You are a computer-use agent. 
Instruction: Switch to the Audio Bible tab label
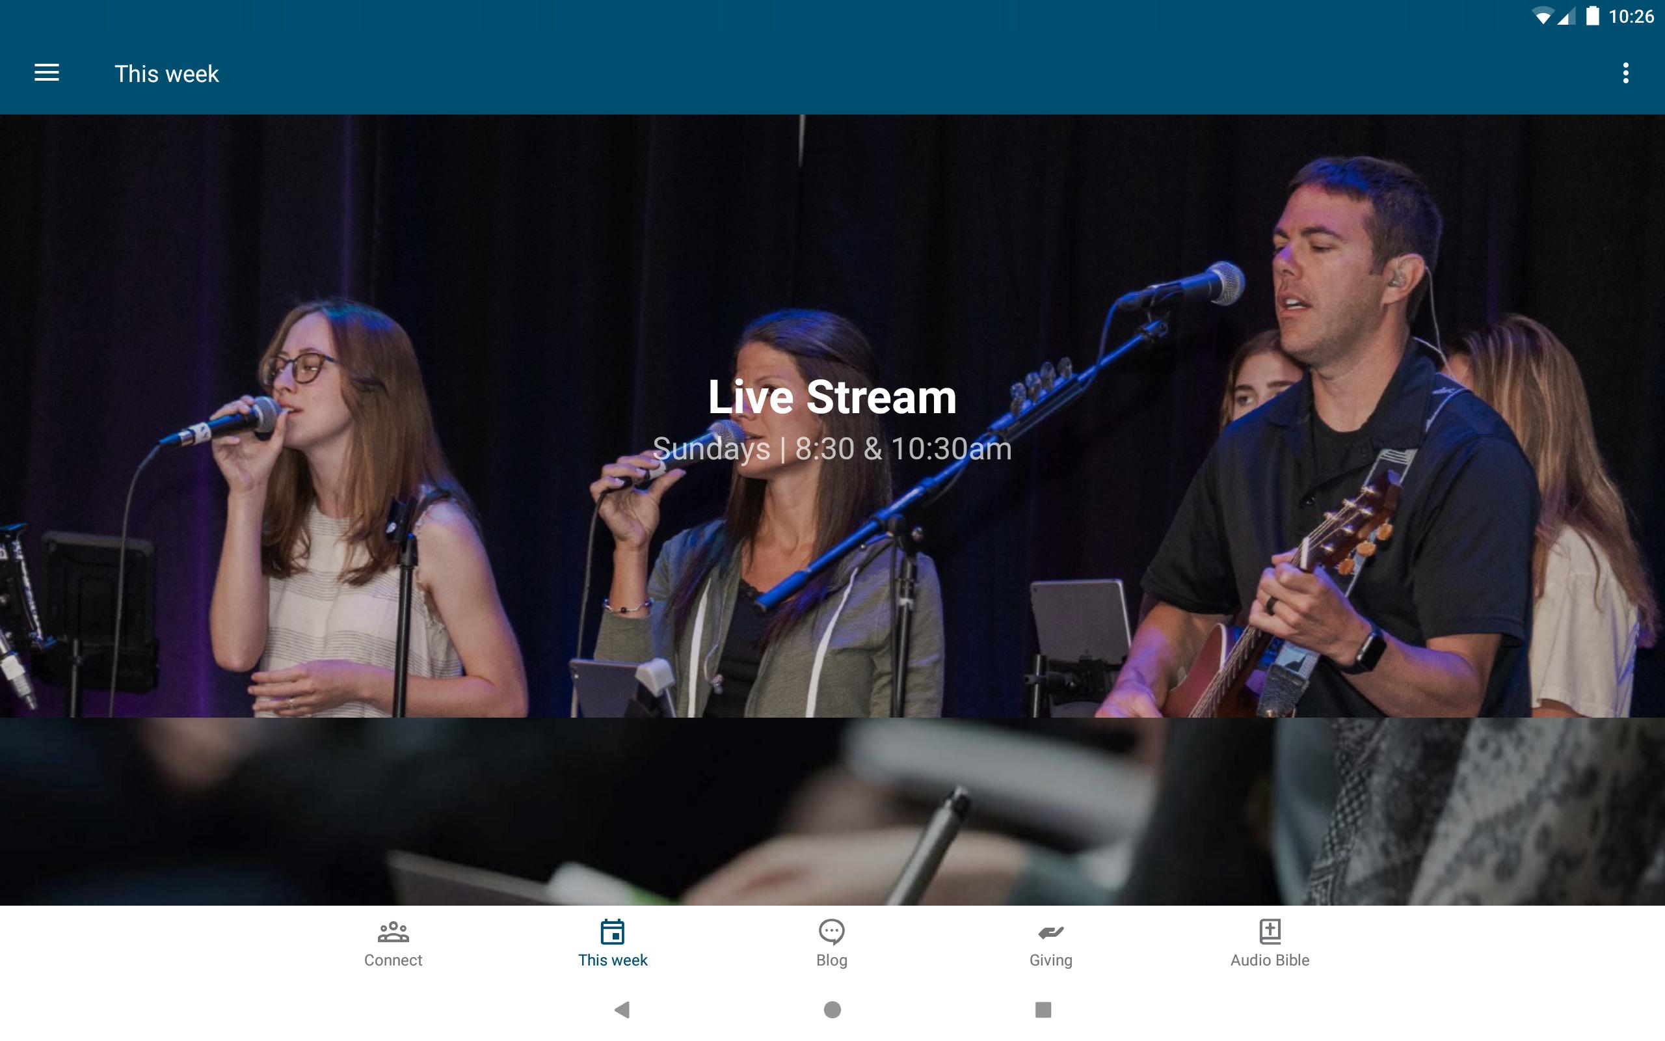point(1270,960)
